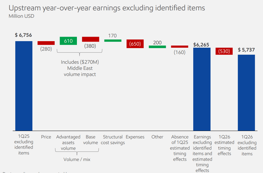Select the green Structural cost savings bar
The height and width of the screenshot is (173, 263).
(x=113, y=41)
